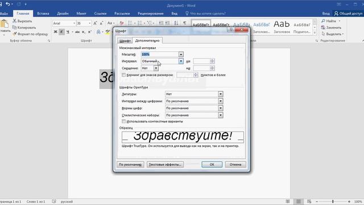This screenshot has width=364, height=205.
Task: Apply numbered list formatting
Action: click(140, 23)
